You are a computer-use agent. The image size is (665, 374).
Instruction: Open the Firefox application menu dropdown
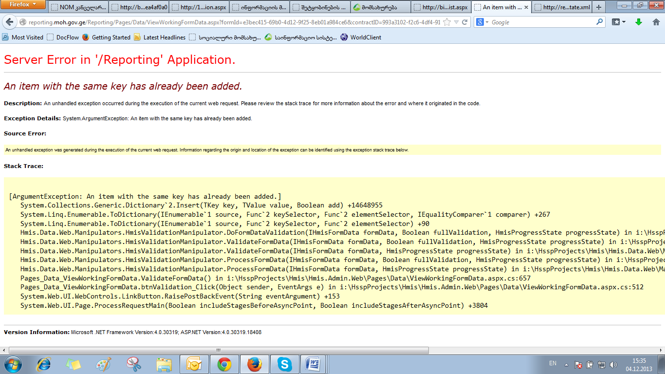pos(23,4)
